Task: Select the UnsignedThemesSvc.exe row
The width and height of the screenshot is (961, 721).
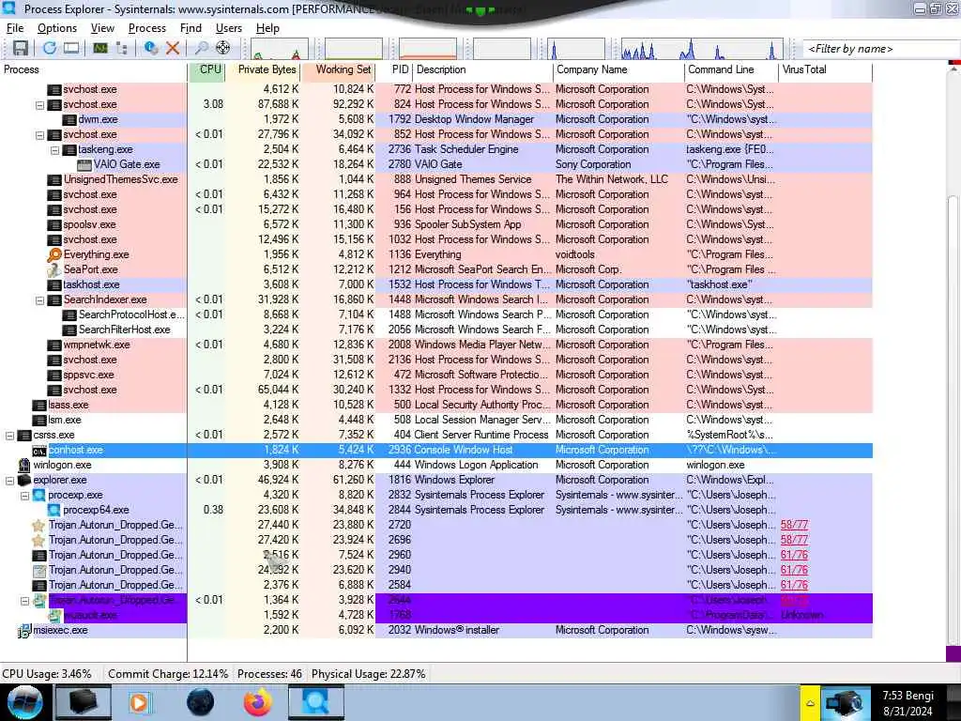Action: (x=436, y=179)
